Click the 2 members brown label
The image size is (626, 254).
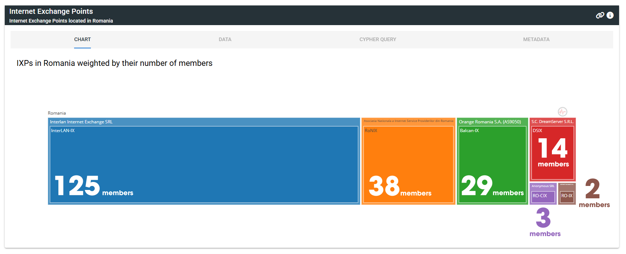pos(594,193)
